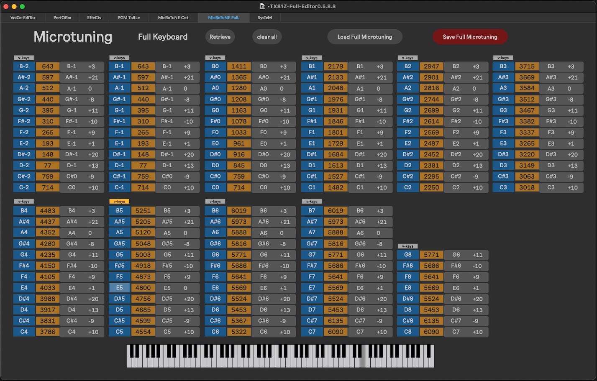Toggle the v-keys label above B-2
Screen dimensions: 597x381
point(24,58)
